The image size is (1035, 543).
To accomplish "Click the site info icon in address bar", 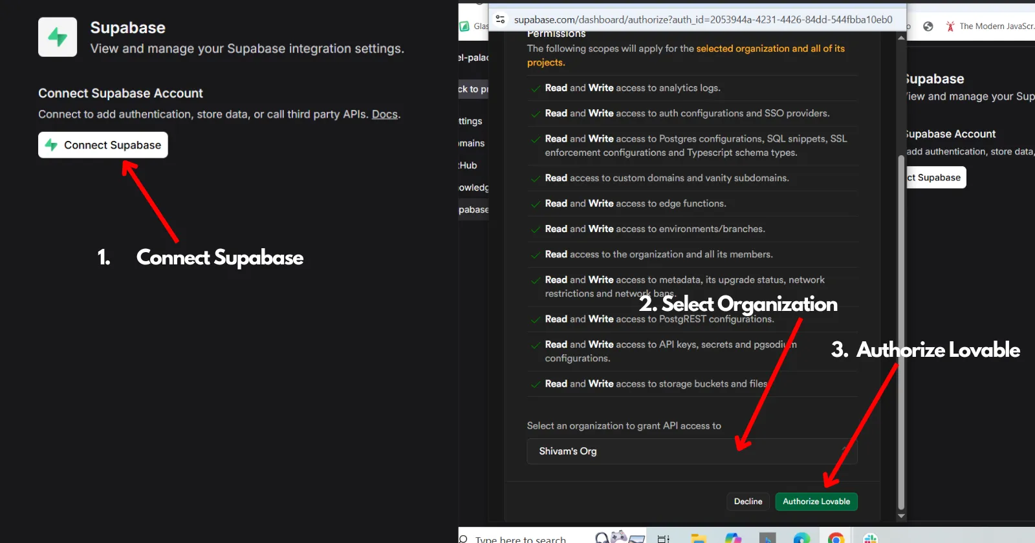I will pyautogui.click(x=500, y=19).
